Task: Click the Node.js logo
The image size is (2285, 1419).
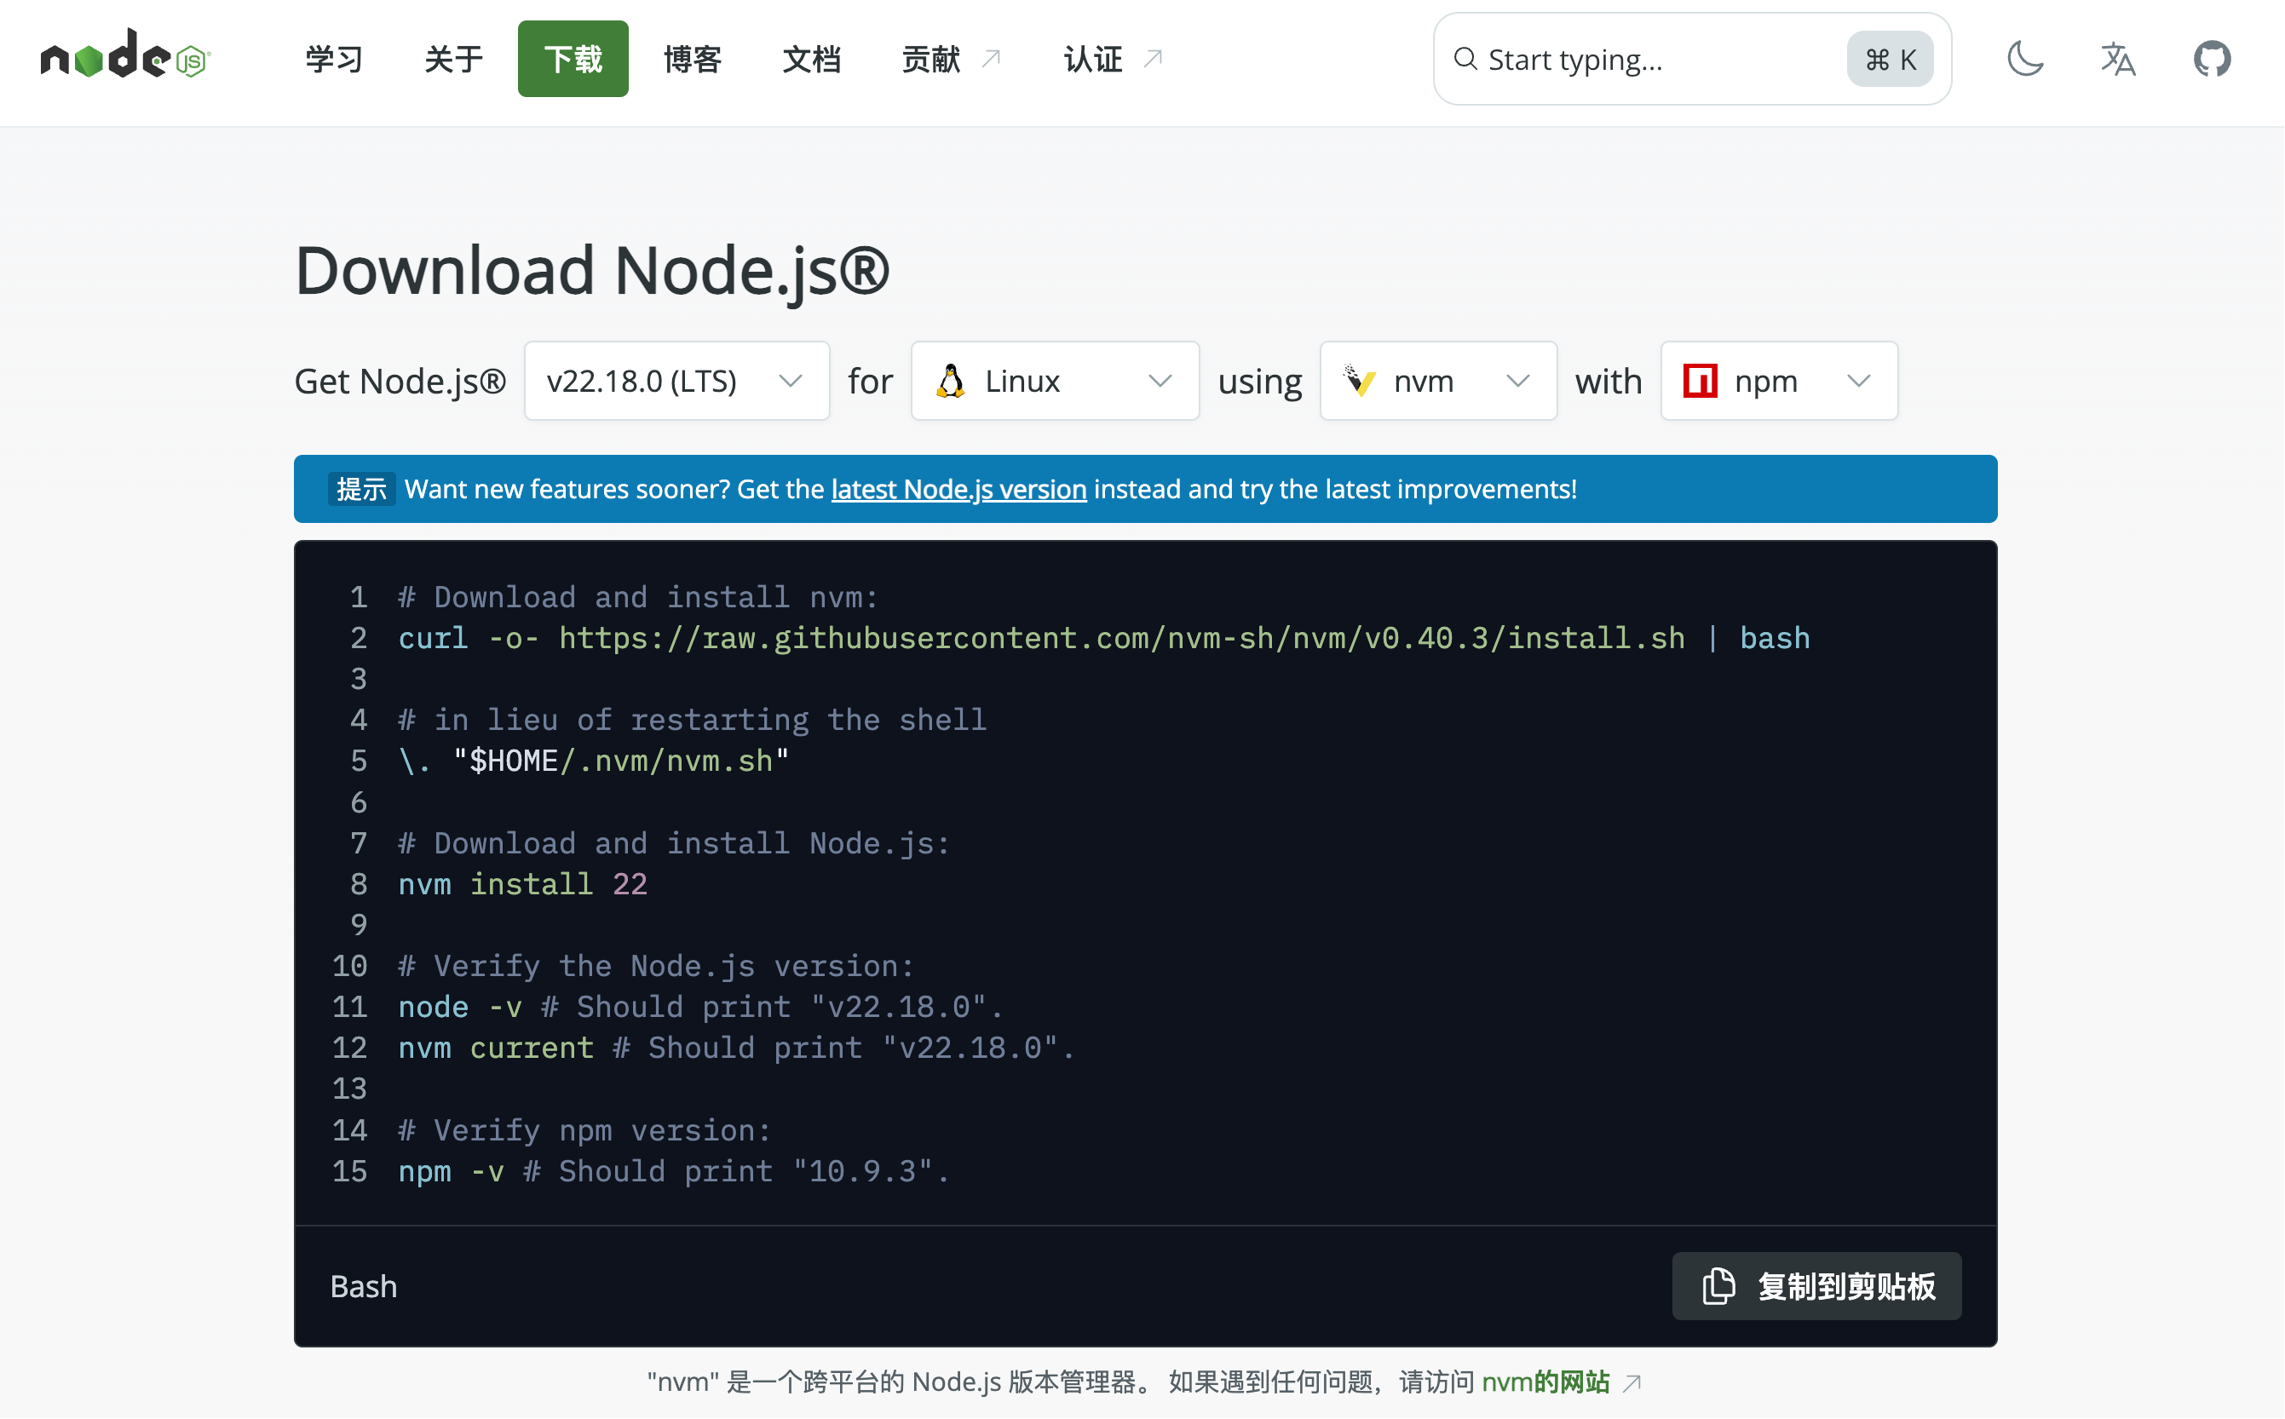Action: pos(125,56)
